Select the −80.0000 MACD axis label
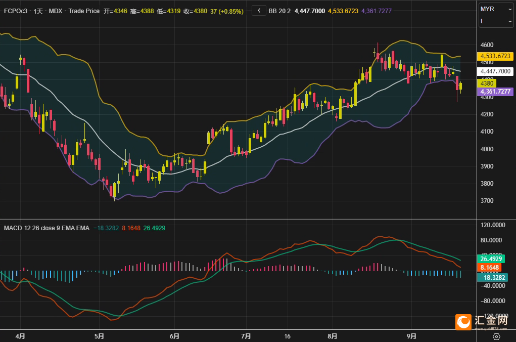Screen dimensions: 516x342 coord(493,301)
